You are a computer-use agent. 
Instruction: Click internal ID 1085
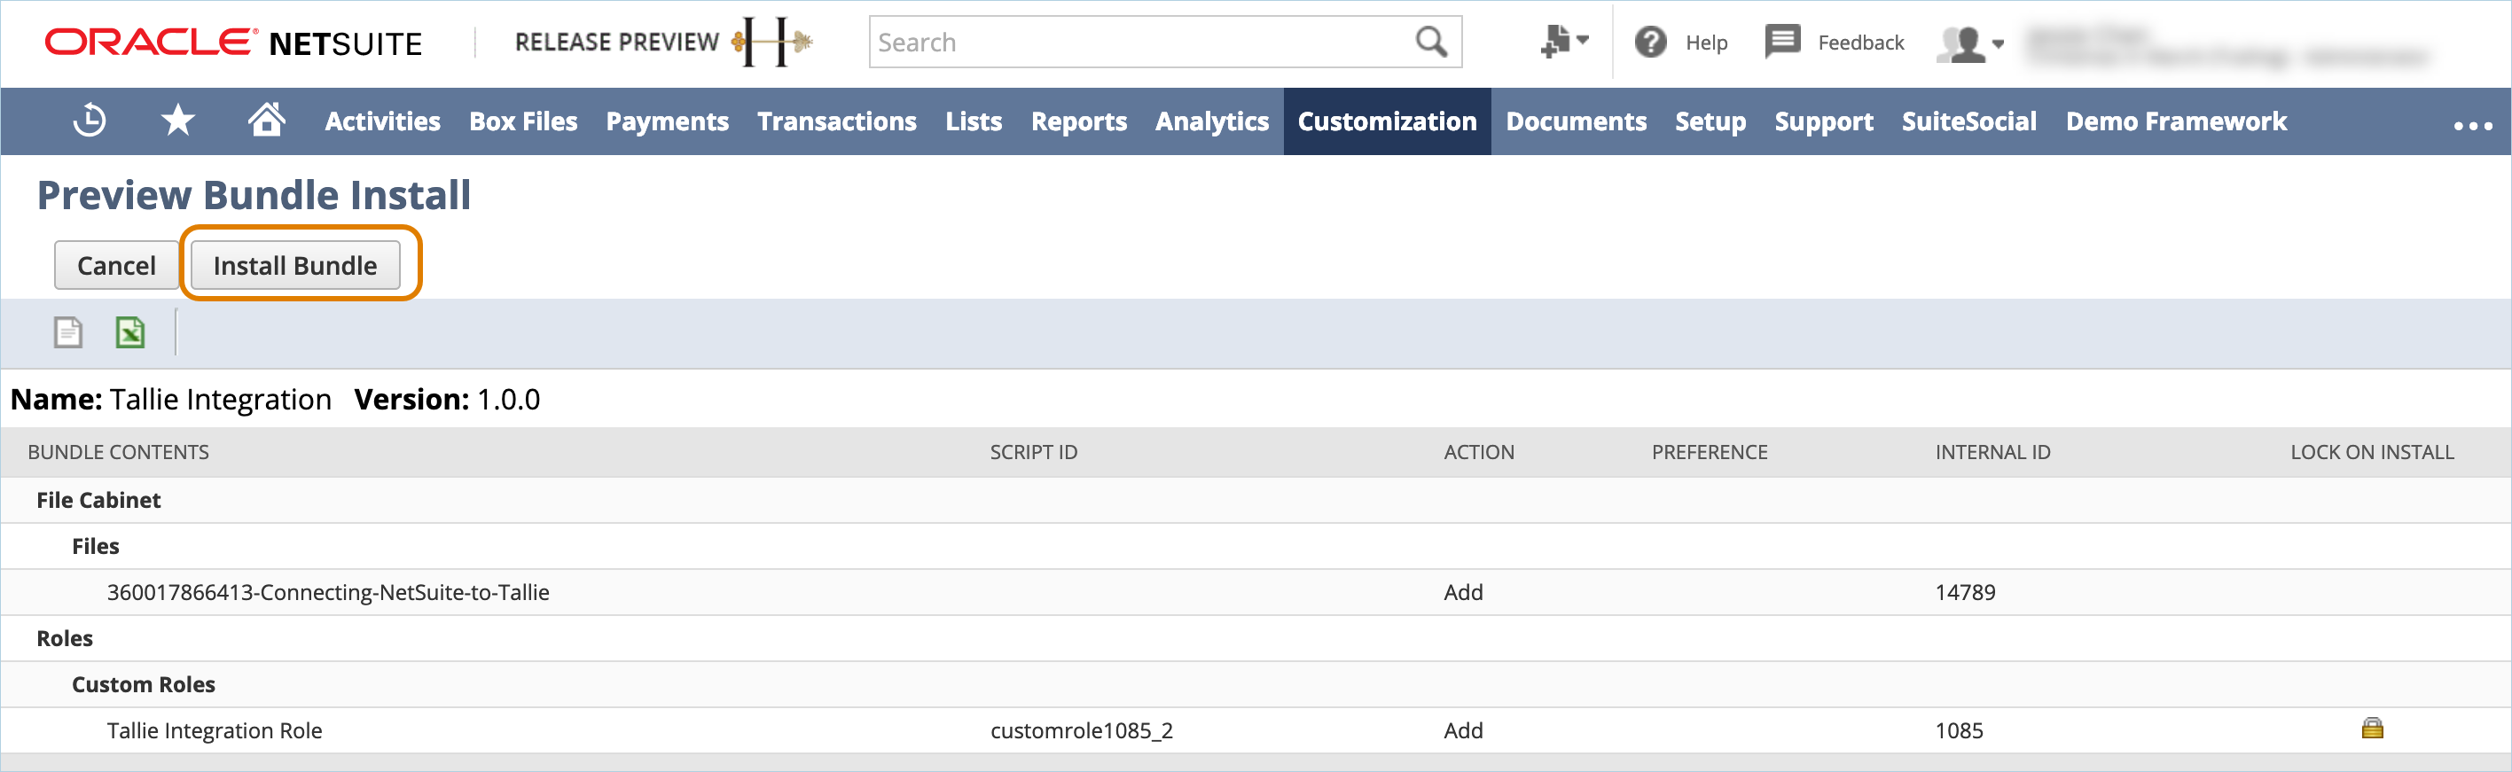(1959, 731)
